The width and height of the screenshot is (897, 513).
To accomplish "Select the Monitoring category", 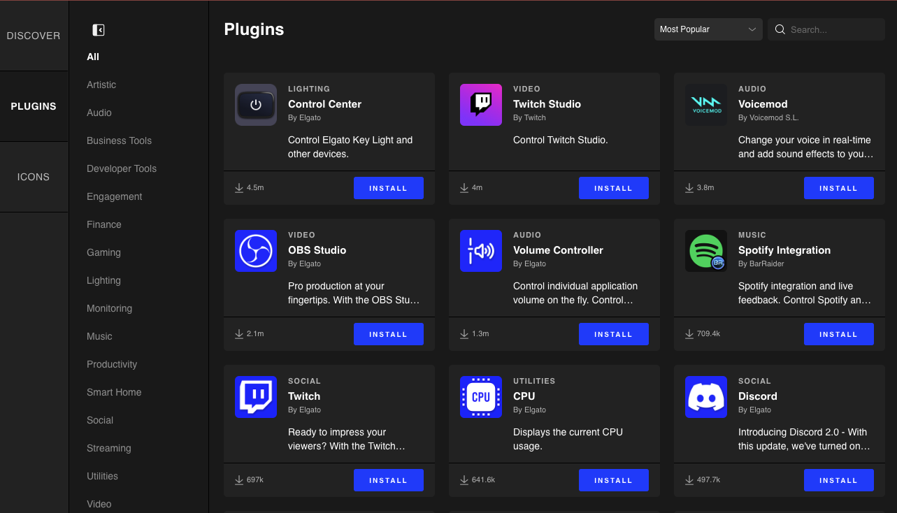I will coord(109,308).
